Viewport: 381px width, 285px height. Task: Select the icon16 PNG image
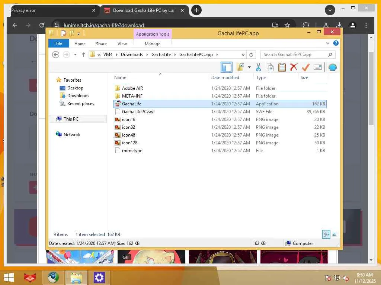point(220,119)
